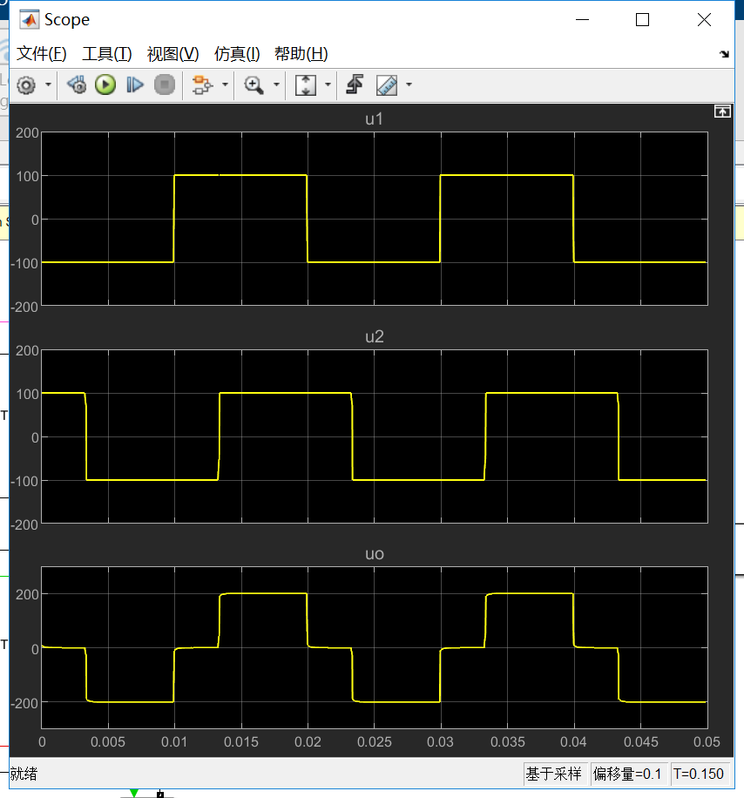Click the uo plot title

374,554
